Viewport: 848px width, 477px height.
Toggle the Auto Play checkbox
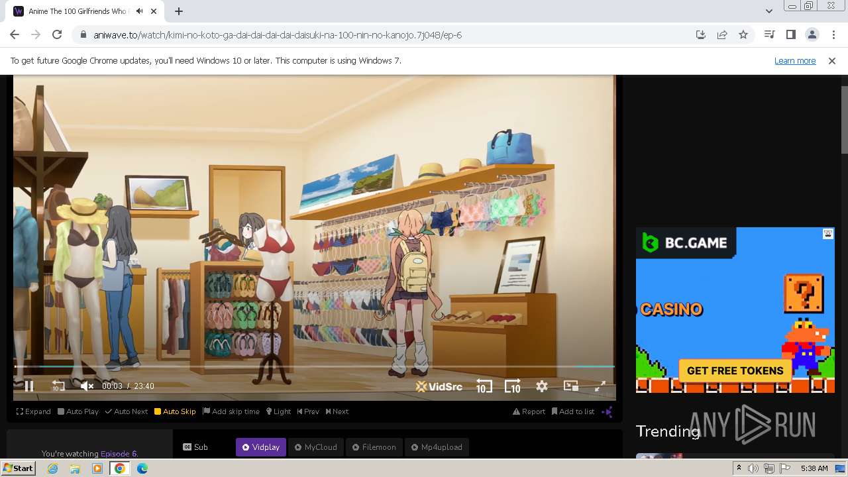coord(78,411)
